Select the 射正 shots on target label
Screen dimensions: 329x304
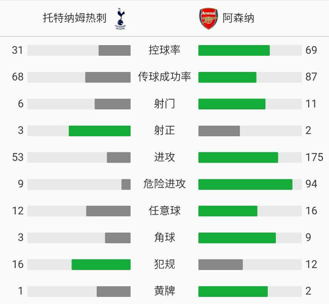click(164, 131)
